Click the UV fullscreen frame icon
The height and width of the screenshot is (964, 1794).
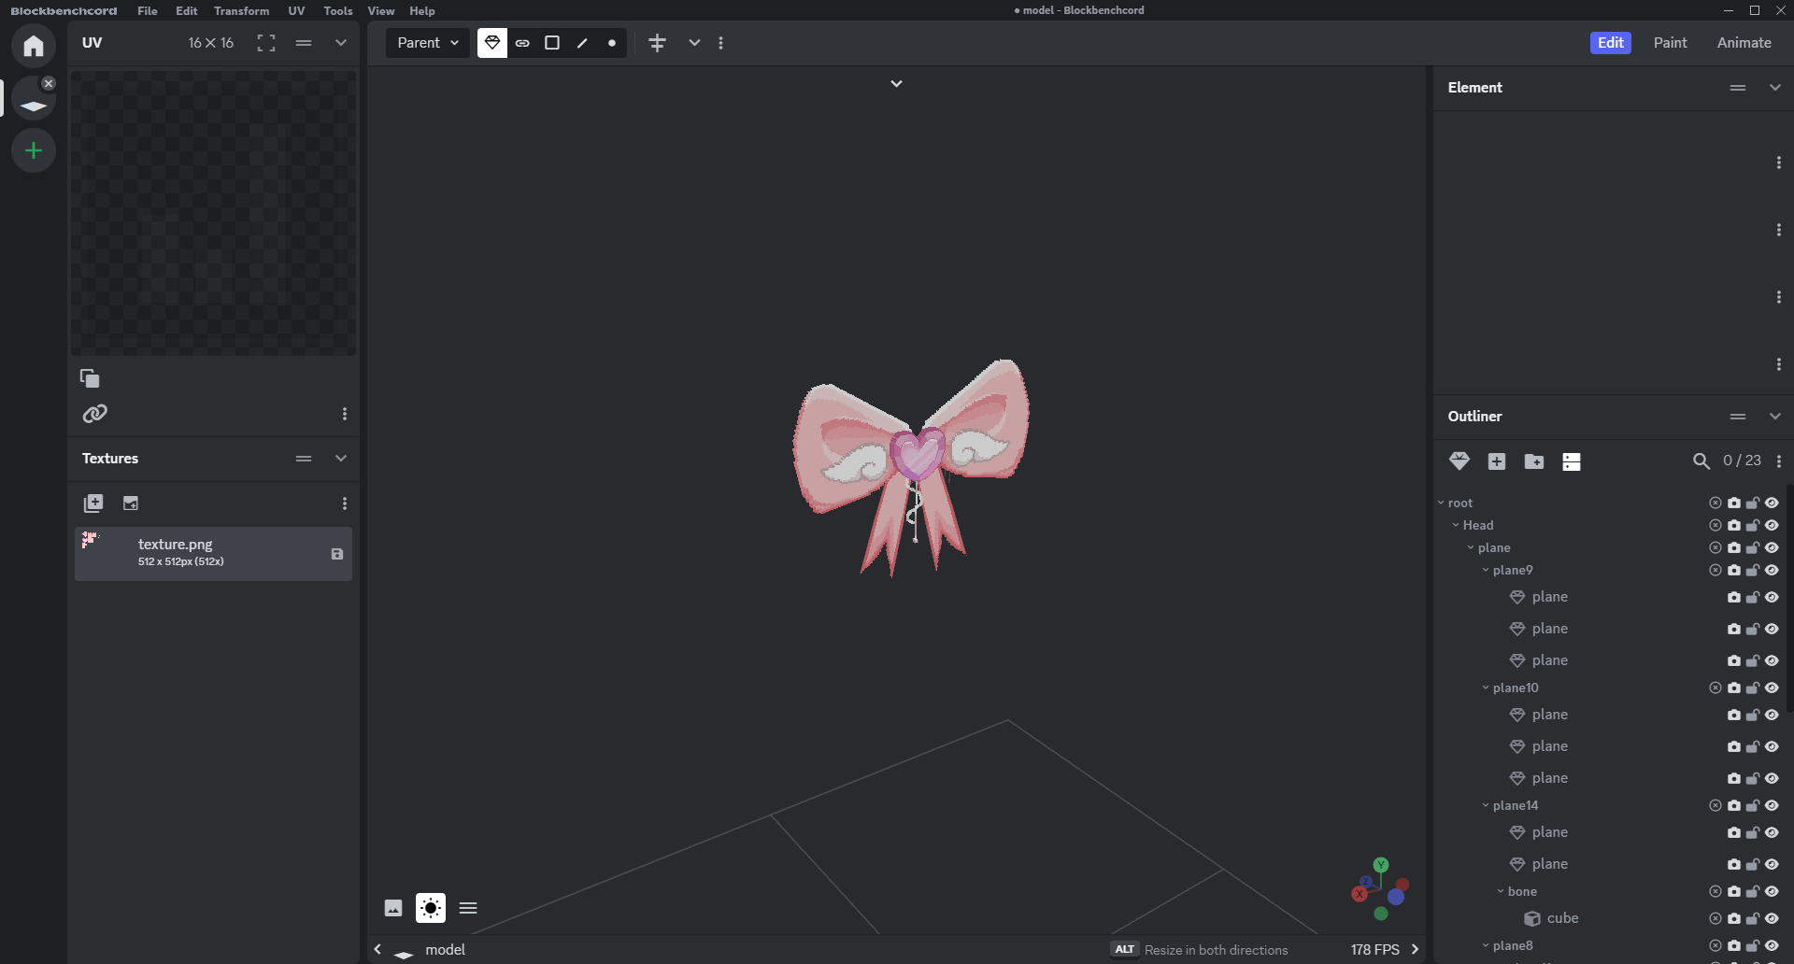pyautogui.click(x=266, y=43)
